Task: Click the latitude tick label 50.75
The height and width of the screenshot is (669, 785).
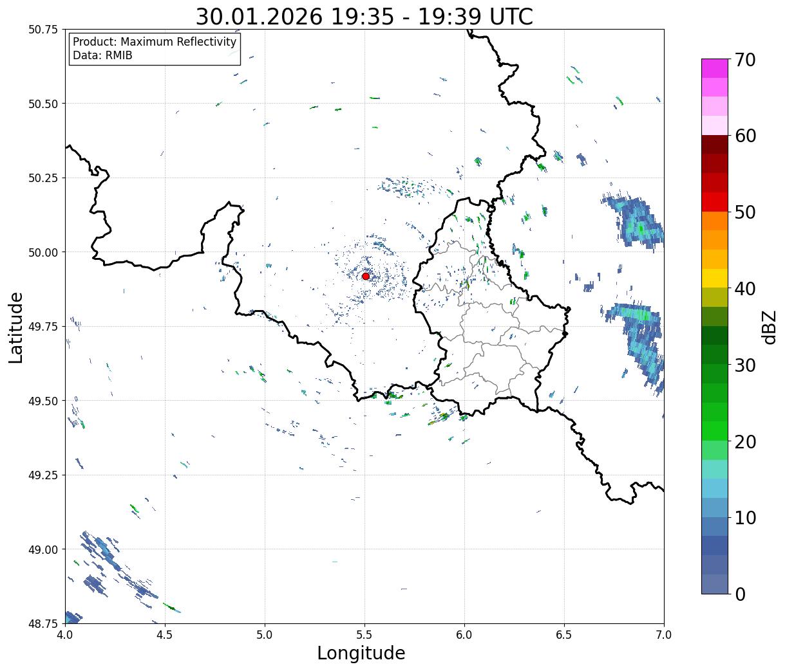Action: (43, 30)
